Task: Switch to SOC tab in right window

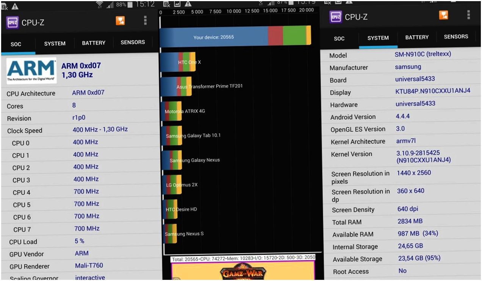Action: pyautogui.click(x=339, y=39)
